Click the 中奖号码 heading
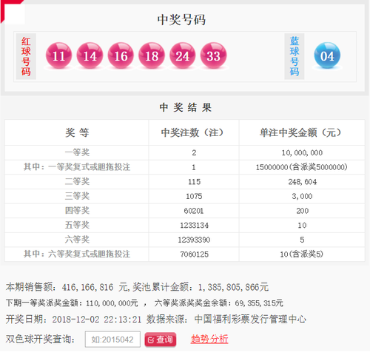 (181, 20)
